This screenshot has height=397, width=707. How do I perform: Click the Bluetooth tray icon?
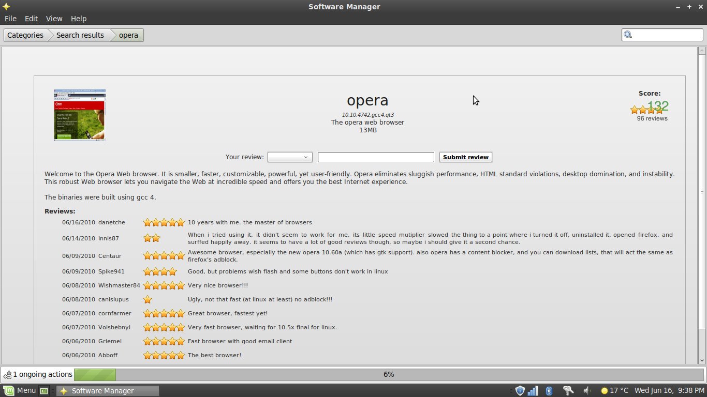pyautogui.click(x=550, y=390)
